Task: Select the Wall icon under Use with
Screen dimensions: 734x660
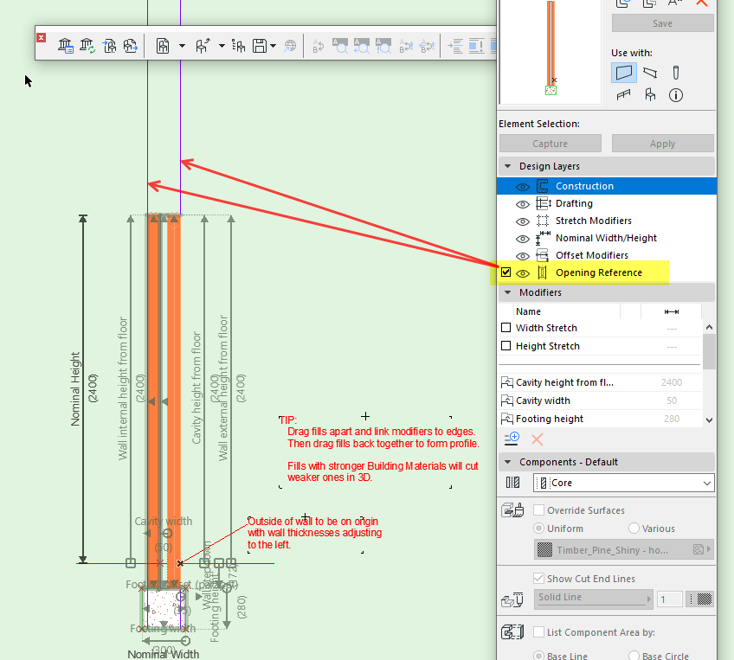Action: (623, 73)
